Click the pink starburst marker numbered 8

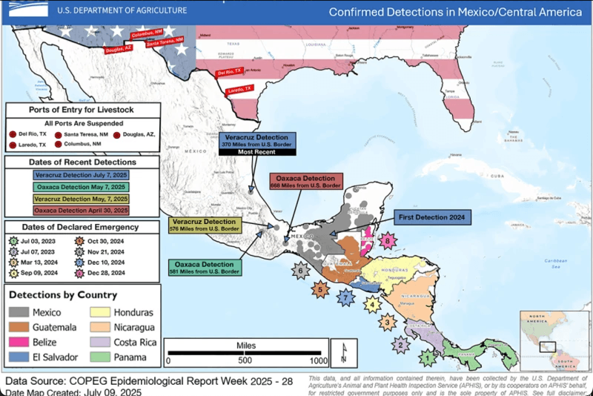[386, 241]
